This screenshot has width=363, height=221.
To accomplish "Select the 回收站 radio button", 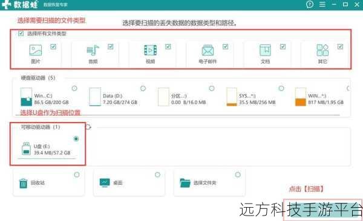I will pos(77,175).
